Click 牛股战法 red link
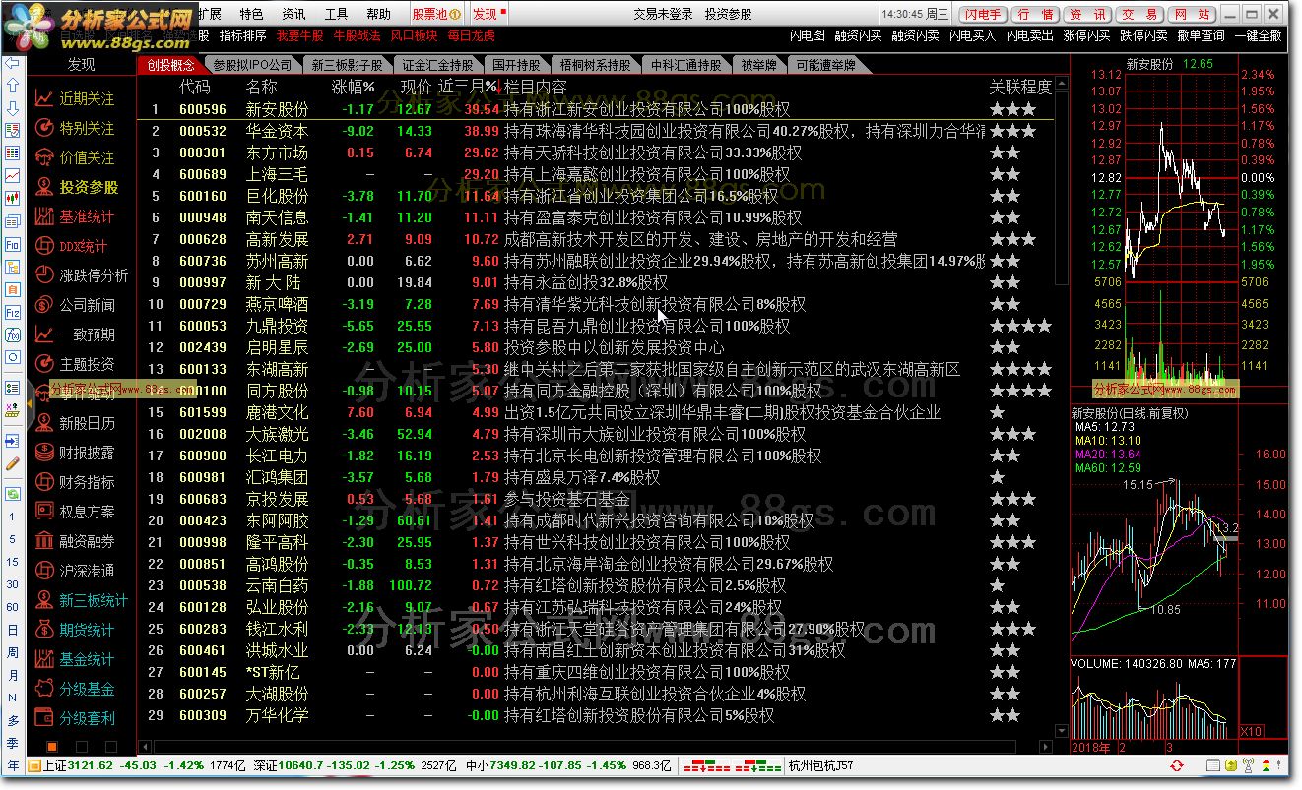Screen dimensions: 1302x790 coord(357,35)
